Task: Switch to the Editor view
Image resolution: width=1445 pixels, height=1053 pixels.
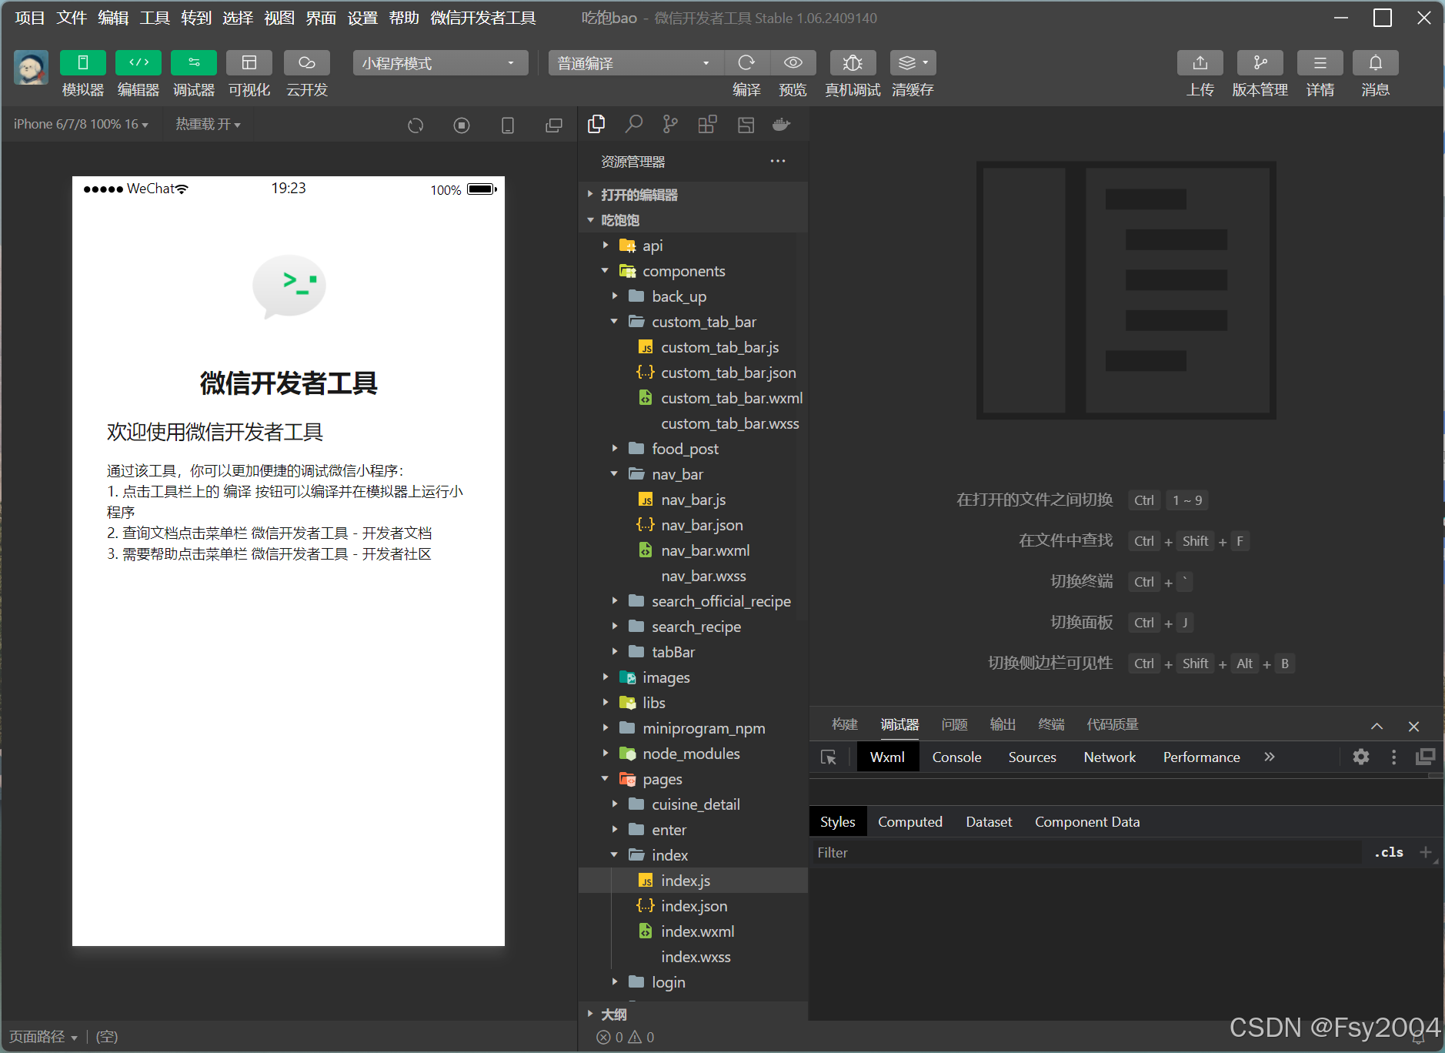Action: [138, 73]
